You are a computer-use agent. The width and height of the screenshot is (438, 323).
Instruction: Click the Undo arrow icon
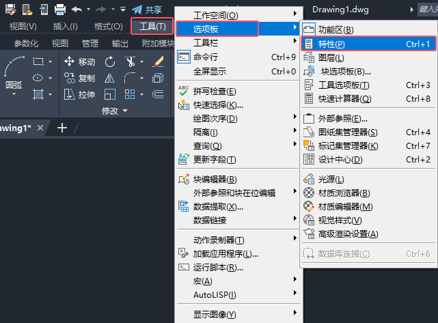coord(77,10)
